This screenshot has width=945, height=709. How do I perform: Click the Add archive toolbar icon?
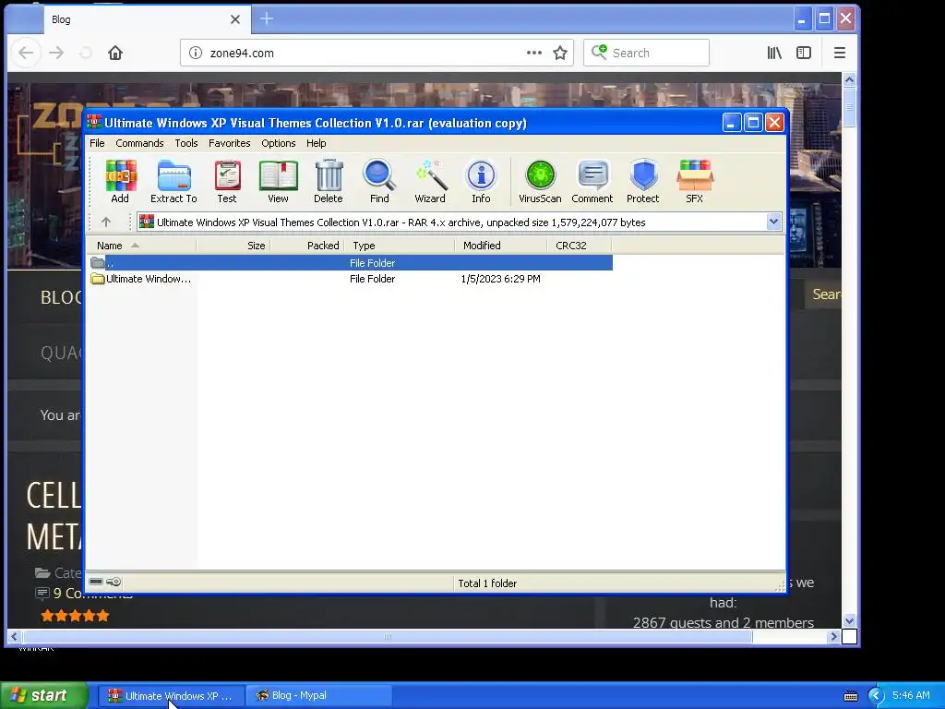120,181
